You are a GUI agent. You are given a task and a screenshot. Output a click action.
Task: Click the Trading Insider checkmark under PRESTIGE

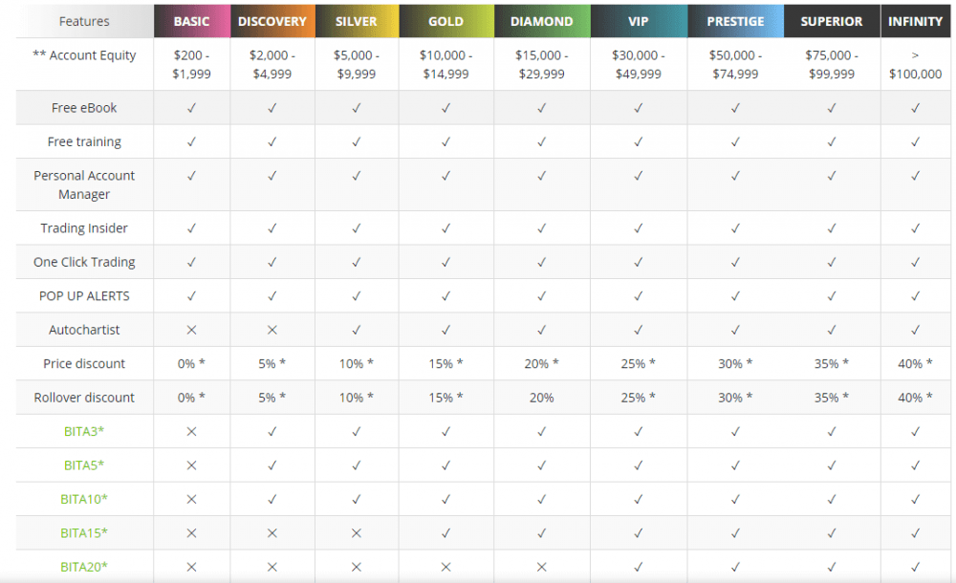735,228
